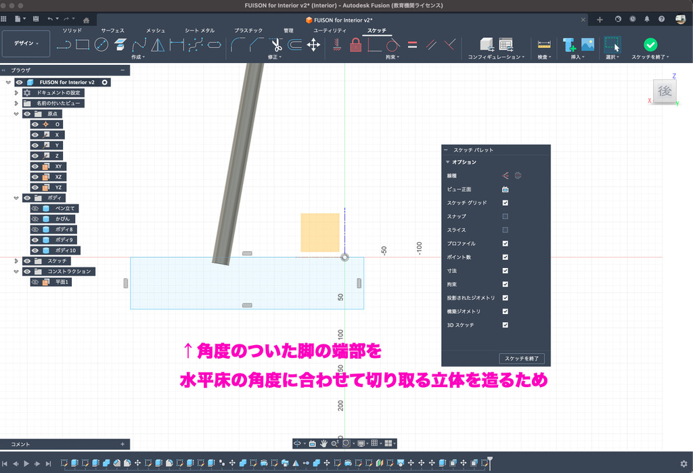Screen dimensions: 693x473
Task: Disable the 3D スケッチ checkbox
Action: pyautogui.click(x=505, y=325)
